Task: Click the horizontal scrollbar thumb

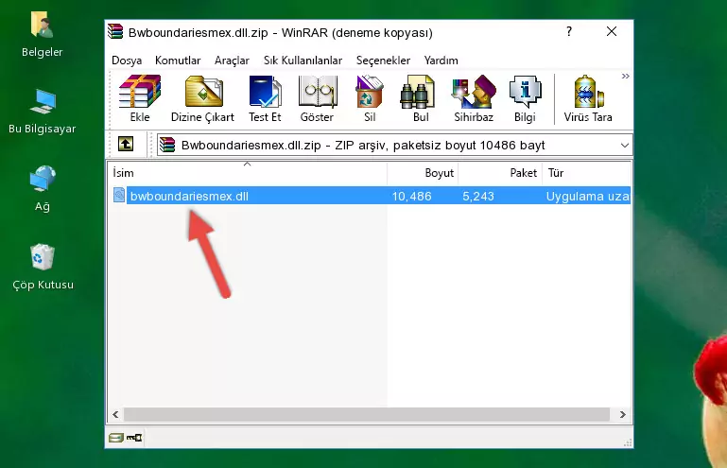Action: (366, 414)
